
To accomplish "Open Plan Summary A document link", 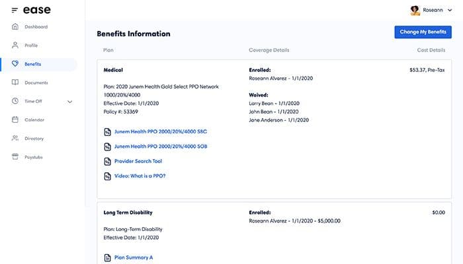I will click(134, 257).
